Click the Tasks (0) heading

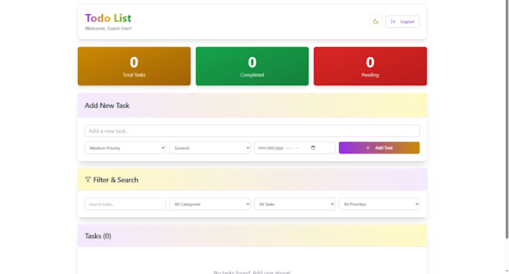click(98, 236)
